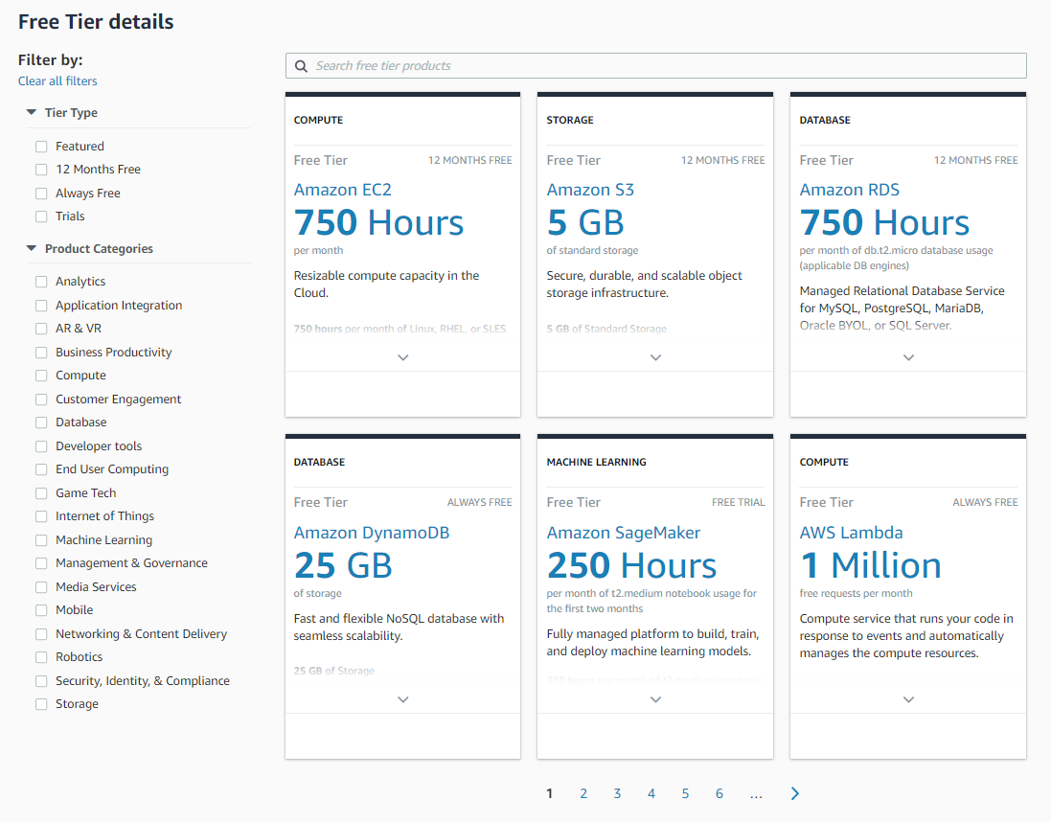Go to page 6

point(720,794)
